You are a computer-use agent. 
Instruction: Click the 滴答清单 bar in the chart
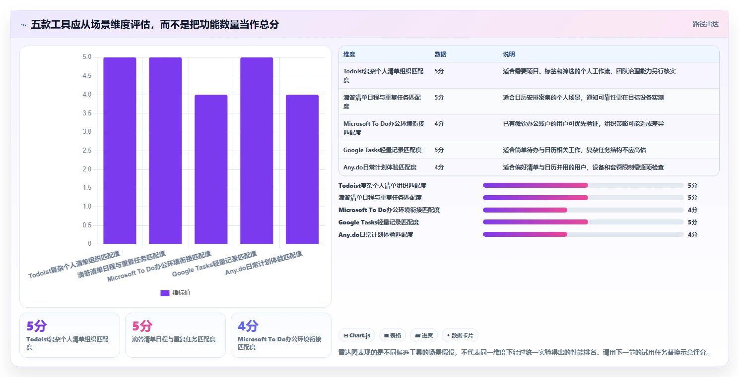[x=165, y=151]
